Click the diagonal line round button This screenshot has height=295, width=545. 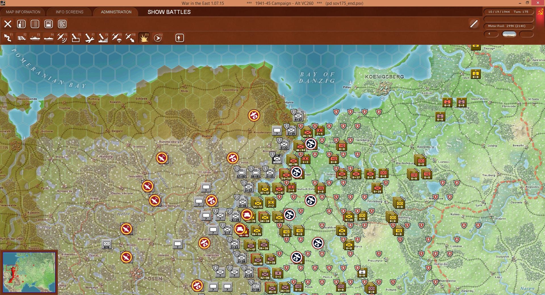(x=474, y=24)
